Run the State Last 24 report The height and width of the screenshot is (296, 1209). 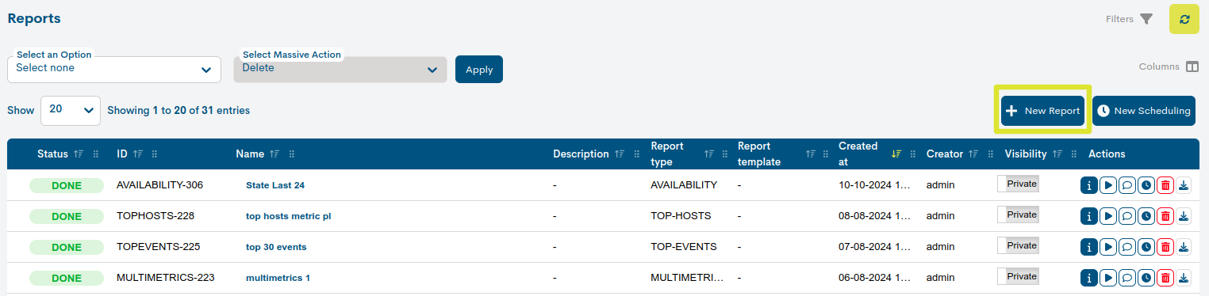1108,185
